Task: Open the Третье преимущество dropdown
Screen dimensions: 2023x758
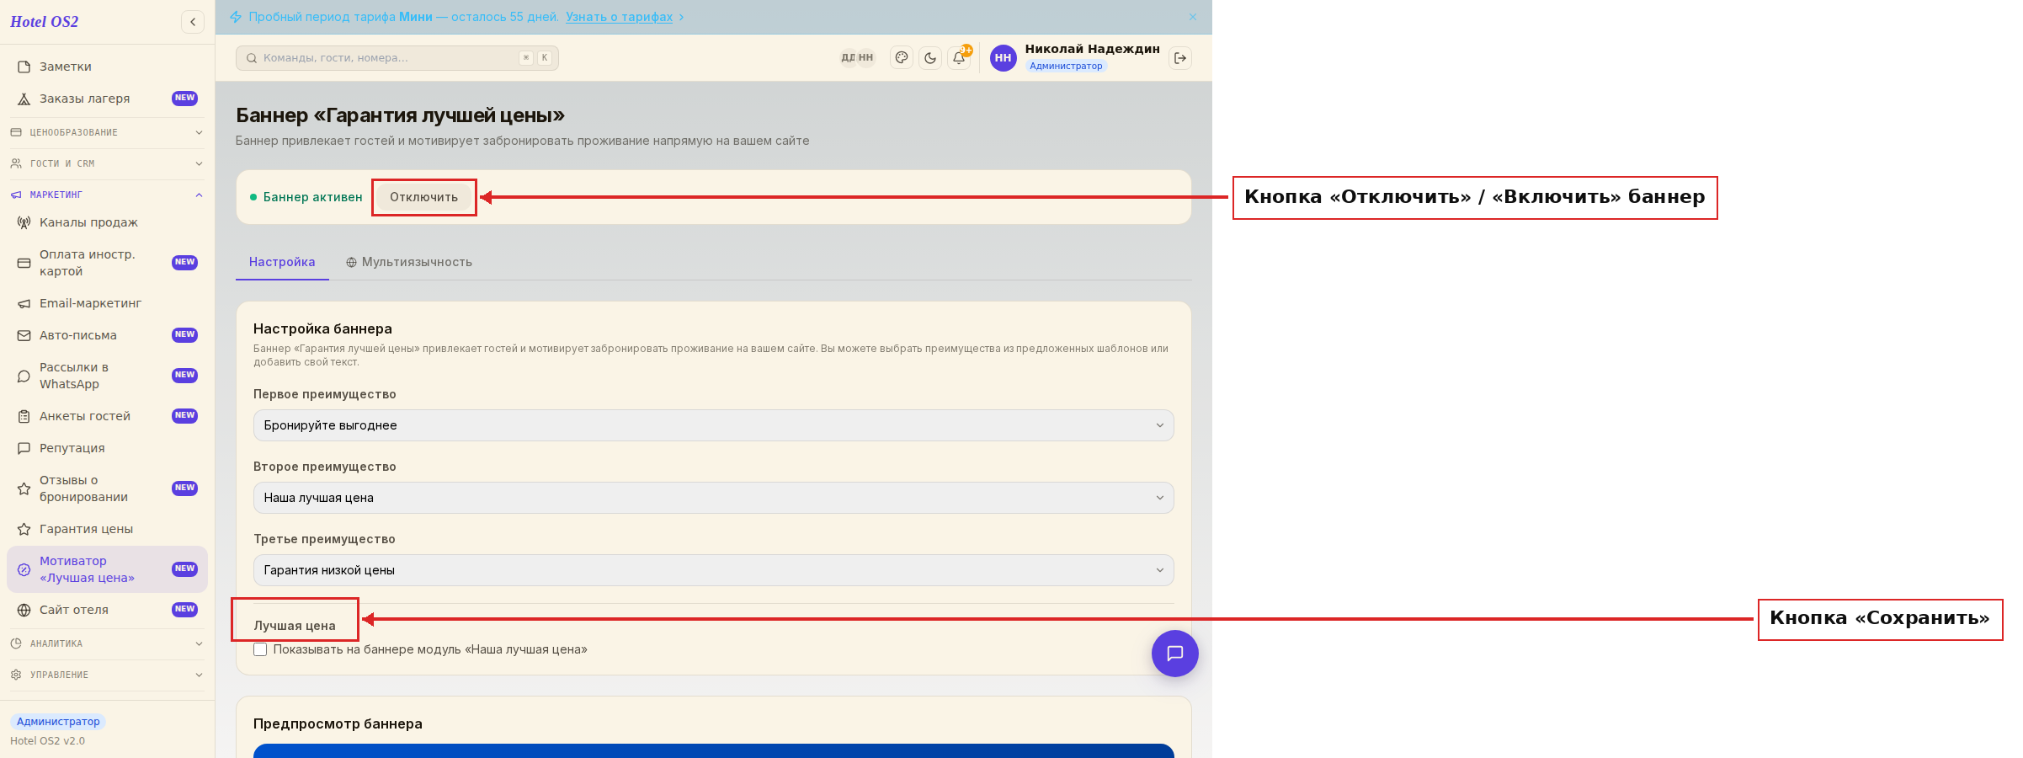Action: pos(713,570)
